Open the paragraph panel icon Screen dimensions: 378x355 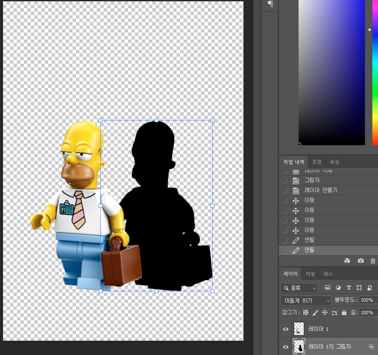click(270, 4)
